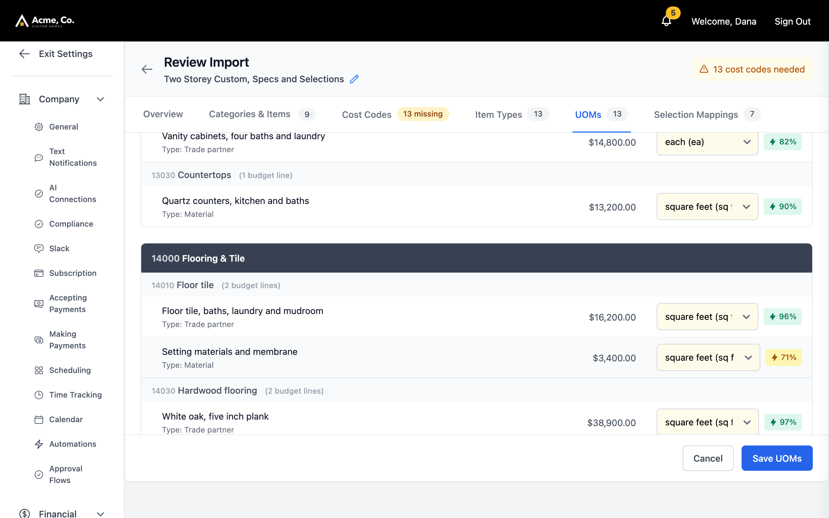
Task: Collapse the Company section chevron
Action: (x=100, y=99)
